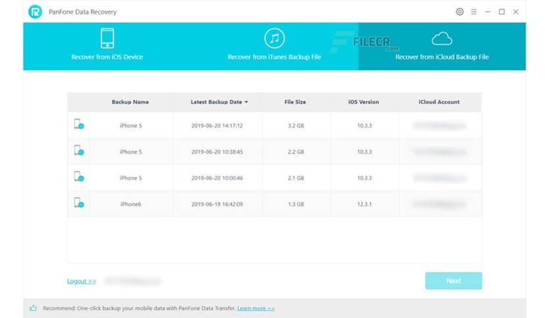Click the cloud icon for iCloud backup
This screenshot has height=318, width=550.
tap(441, 39)
